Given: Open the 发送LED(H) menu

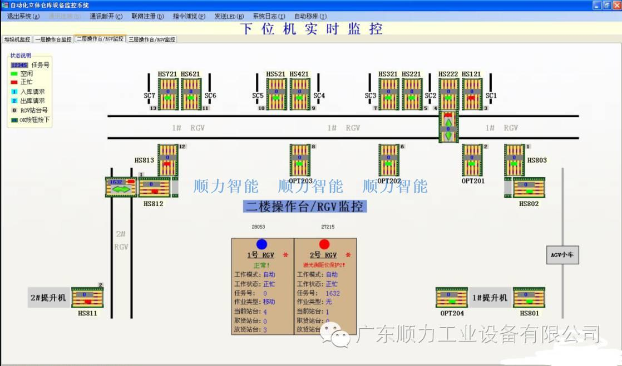Looking at the screenshot, I should tap(230, 16).
